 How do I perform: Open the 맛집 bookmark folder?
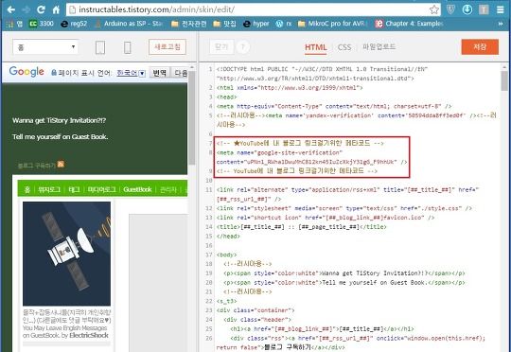(x=224, y=24)
